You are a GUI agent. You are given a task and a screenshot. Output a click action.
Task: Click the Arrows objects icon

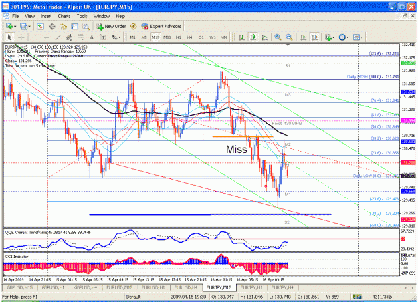pos(114,37)
